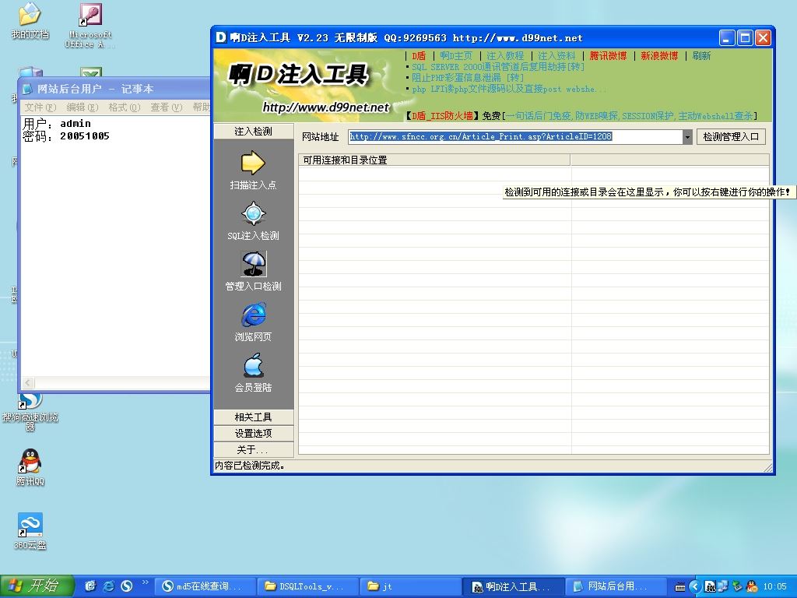Open the 浏览网页 browser icon
Image resolution: width=797 pixels, height=598 pixels.
(x=253, y=315)
